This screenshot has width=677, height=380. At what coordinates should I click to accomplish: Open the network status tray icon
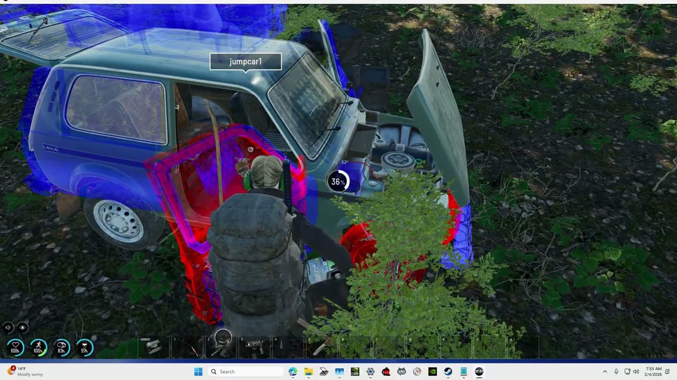pos(628,372)
